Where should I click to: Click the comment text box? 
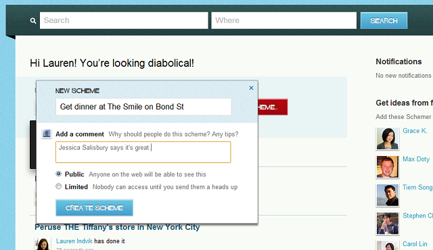click(143, 152)
